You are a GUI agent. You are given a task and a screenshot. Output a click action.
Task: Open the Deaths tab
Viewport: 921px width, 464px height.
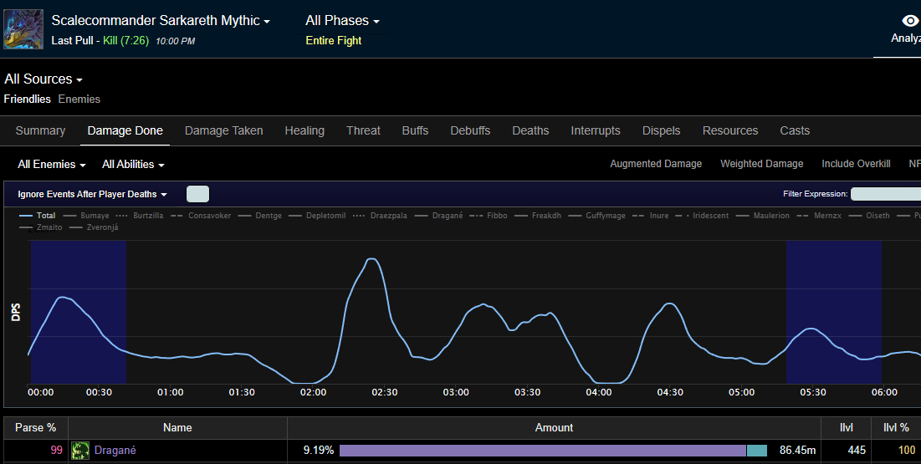(530, 130)
